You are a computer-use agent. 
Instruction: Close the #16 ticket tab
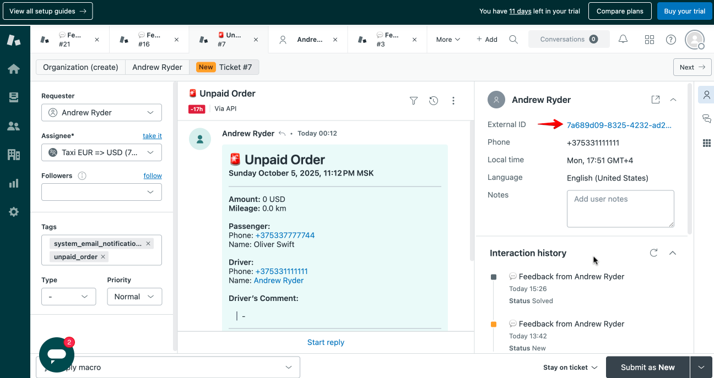[176, 40]
